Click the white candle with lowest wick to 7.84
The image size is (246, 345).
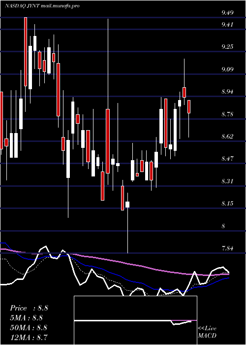click(127, 205)
